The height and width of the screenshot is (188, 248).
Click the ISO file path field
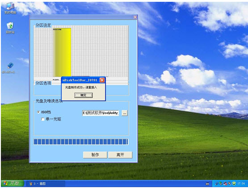(x=101, y=113)
